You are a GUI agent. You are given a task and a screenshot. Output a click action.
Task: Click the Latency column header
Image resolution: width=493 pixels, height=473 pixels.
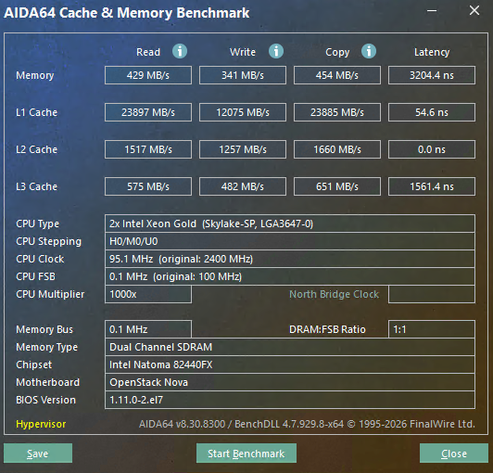pyautogui.click(x=432, y=52)
